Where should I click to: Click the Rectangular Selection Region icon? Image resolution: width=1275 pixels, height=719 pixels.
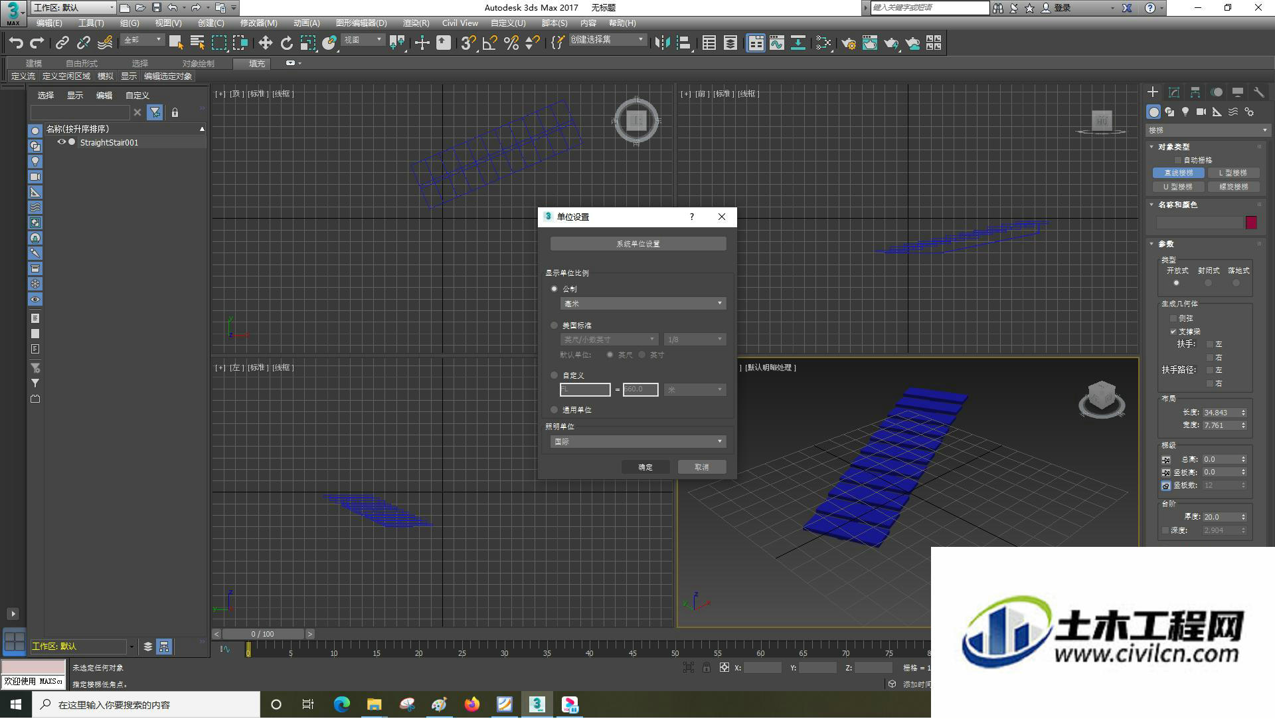pyautogui.click(x=218, y=43)
